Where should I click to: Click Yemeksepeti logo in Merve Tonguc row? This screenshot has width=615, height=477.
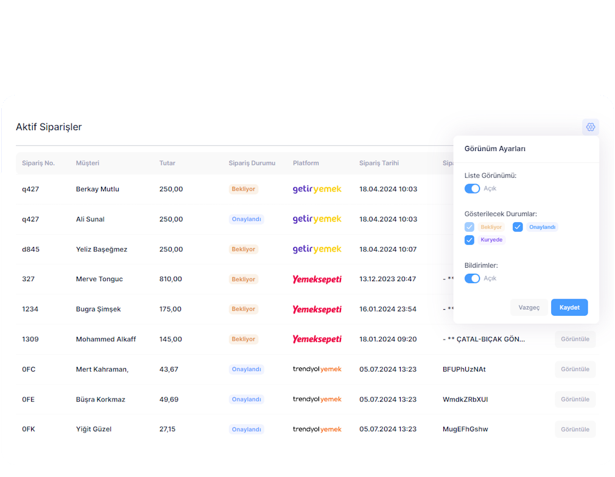coord(317,279)
